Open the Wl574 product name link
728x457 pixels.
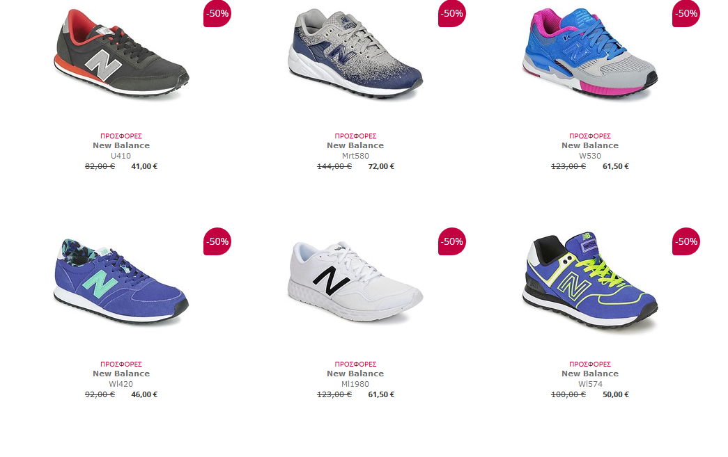pyautogui.click(x=589, y=384)
